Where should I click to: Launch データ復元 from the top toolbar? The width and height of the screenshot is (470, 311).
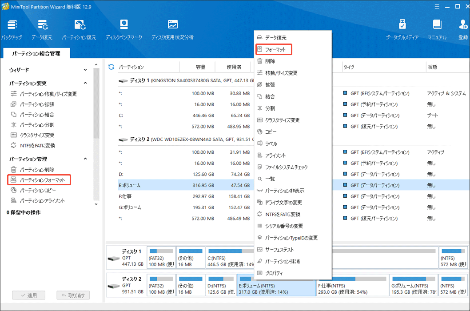point(42,30)
